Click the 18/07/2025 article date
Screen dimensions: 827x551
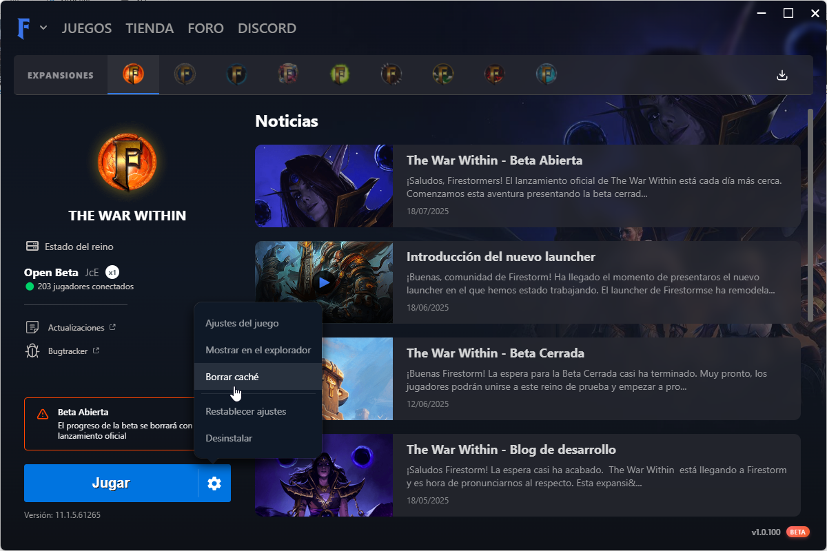tap(427, 211)
